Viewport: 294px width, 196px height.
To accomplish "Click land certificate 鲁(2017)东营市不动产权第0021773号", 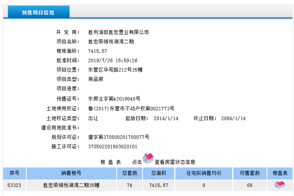I will 131,109.
